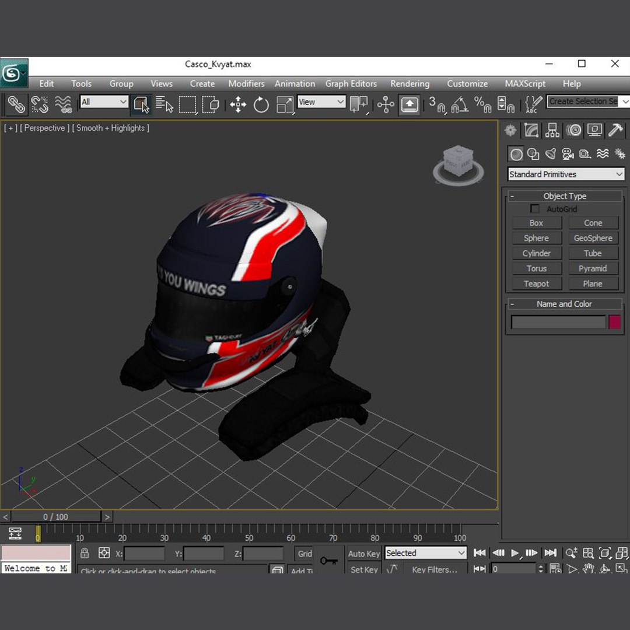Toggle the Selection Lock padlock

[x=85, y=553]
